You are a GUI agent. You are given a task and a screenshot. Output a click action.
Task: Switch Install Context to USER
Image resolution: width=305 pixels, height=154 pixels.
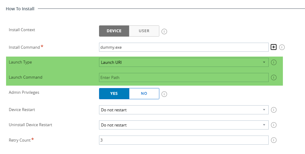click(144, 31)
